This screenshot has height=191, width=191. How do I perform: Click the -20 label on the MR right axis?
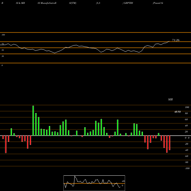[186, 144]
